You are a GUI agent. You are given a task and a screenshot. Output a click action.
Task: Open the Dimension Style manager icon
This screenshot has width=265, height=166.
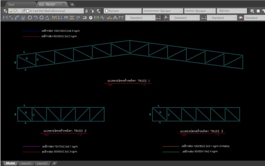[158, 18]
